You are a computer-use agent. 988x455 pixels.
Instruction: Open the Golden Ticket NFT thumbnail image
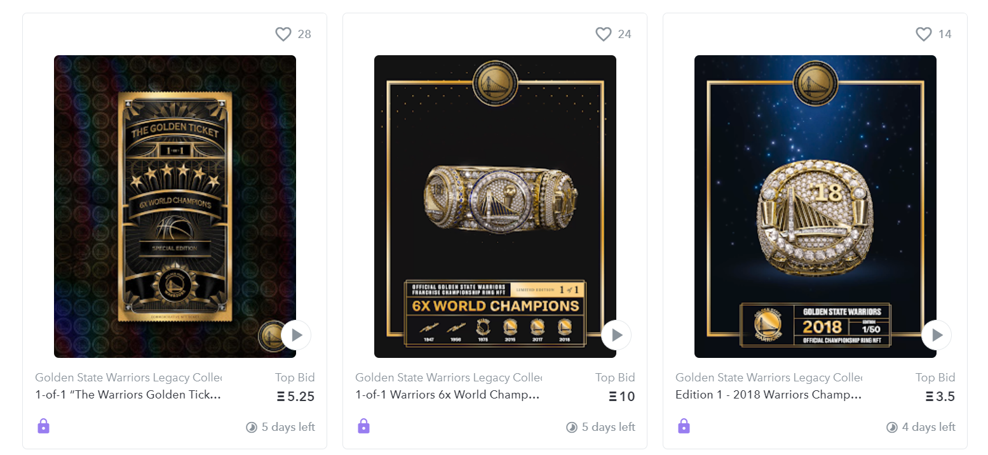click(175, 206)
